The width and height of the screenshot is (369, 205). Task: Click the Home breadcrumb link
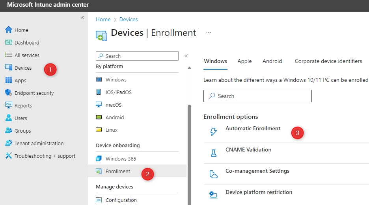click(x=103, y=19)
